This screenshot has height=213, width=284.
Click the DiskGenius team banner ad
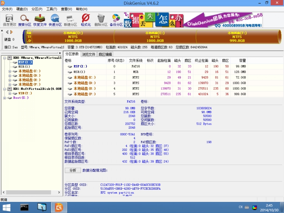(x=193, y=20)
